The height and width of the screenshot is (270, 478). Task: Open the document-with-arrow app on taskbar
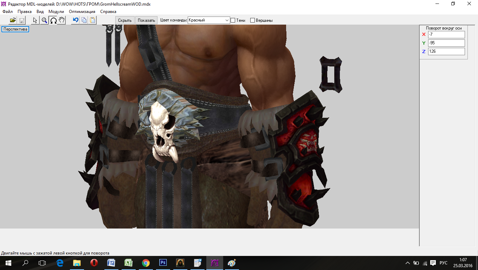197,263
